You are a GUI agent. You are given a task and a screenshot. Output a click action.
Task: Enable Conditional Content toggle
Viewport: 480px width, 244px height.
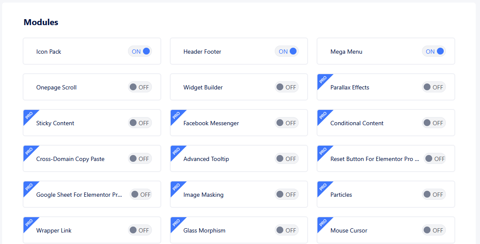(434, 123)
